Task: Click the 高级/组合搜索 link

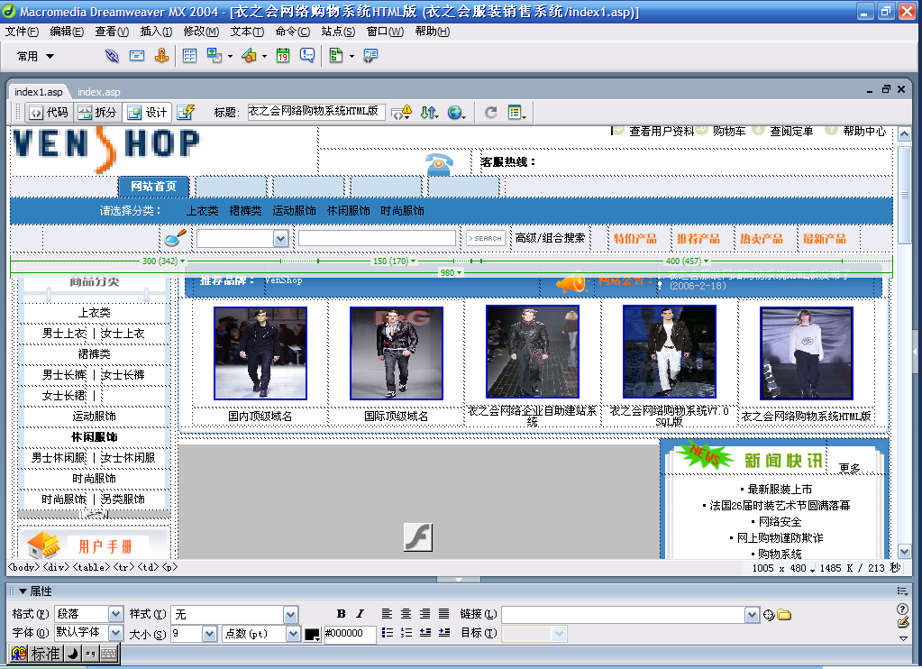Action: click(550, 238)
